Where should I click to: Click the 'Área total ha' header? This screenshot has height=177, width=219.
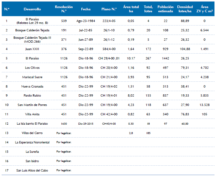click(x=131, y=9)
